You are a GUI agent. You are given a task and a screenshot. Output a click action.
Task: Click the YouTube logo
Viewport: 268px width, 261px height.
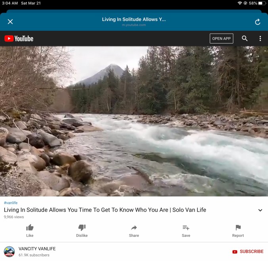click(19, 38)
